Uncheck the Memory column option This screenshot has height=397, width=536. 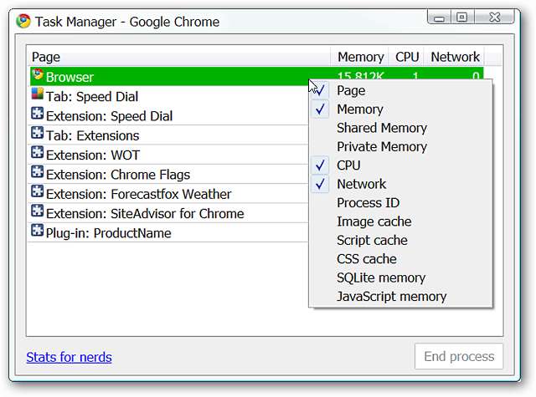point(359,109)
